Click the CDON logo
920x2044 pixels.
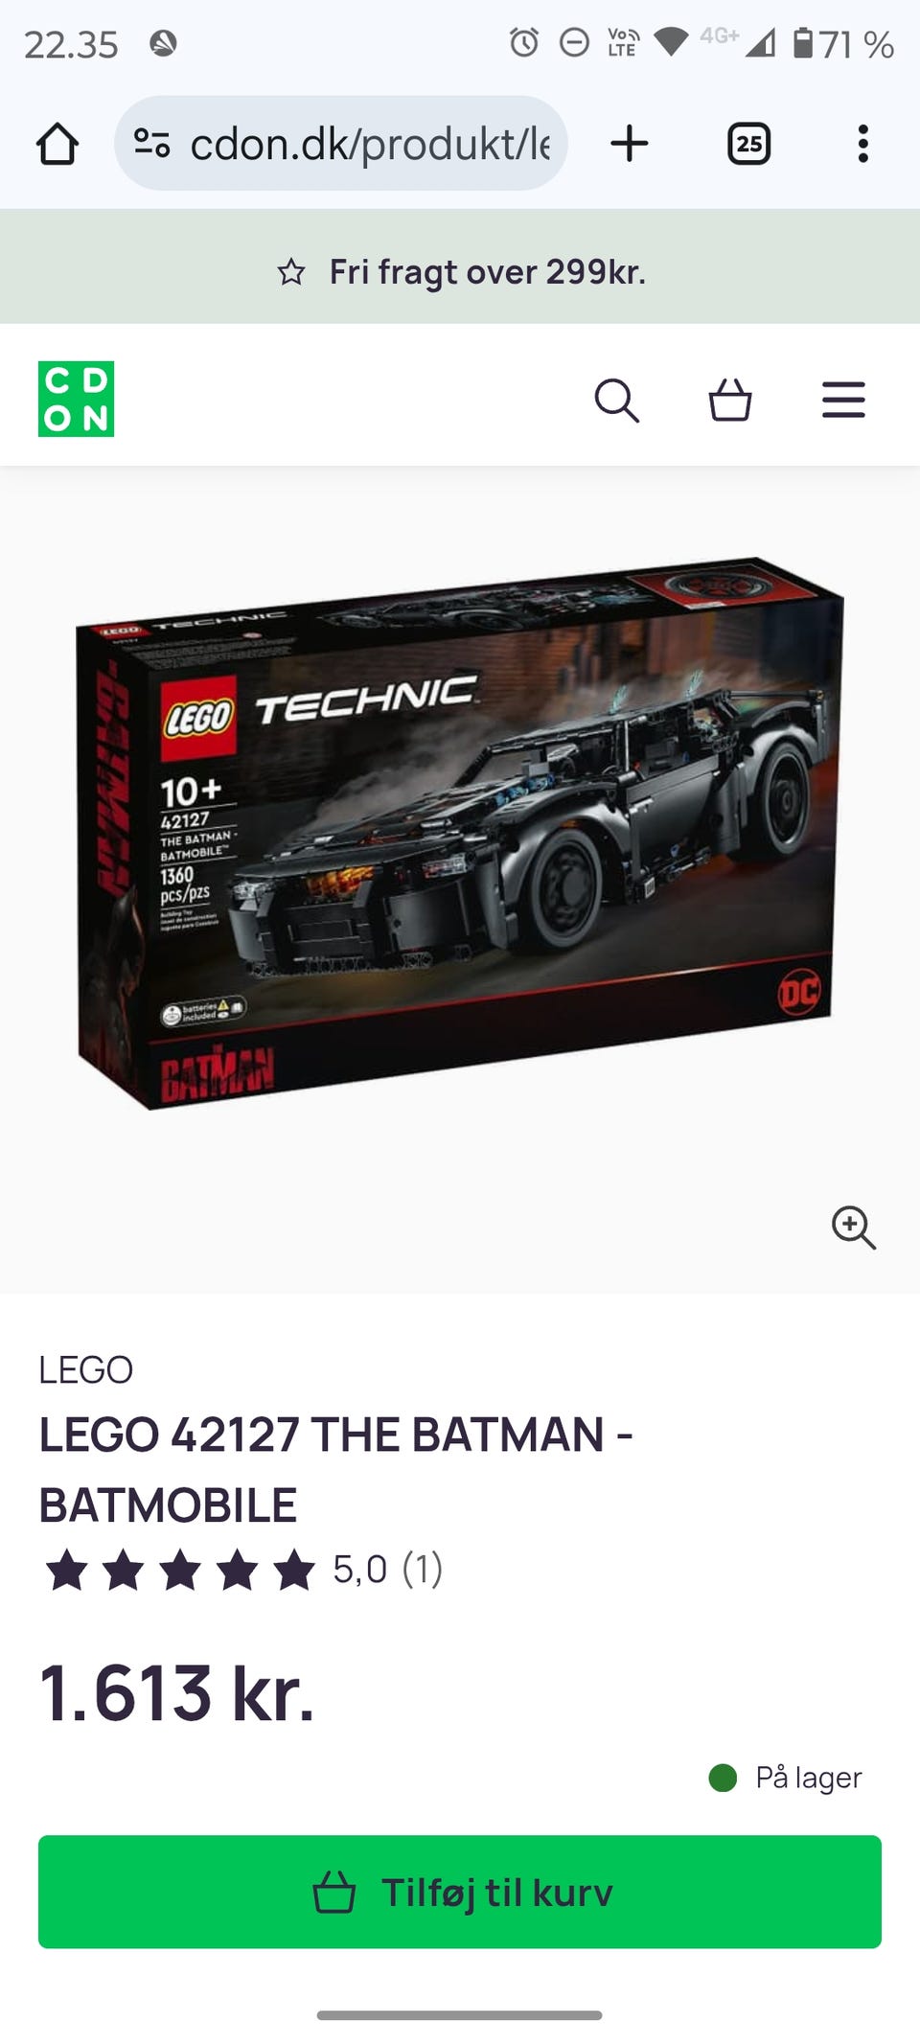[76, 399]
